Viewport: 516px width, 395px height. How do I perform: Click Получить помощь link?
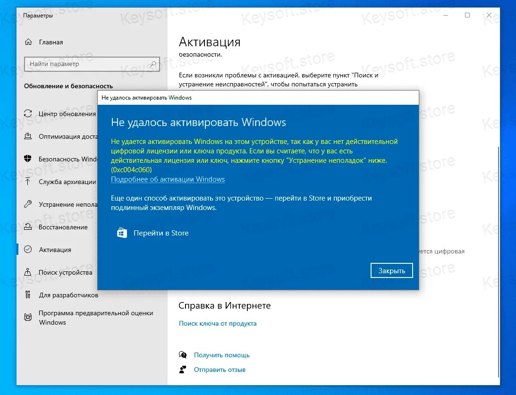[222, 355]
